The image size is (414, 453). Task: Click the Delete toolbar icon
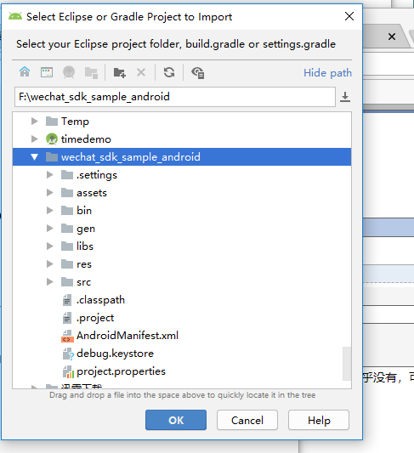pos(141,72)
